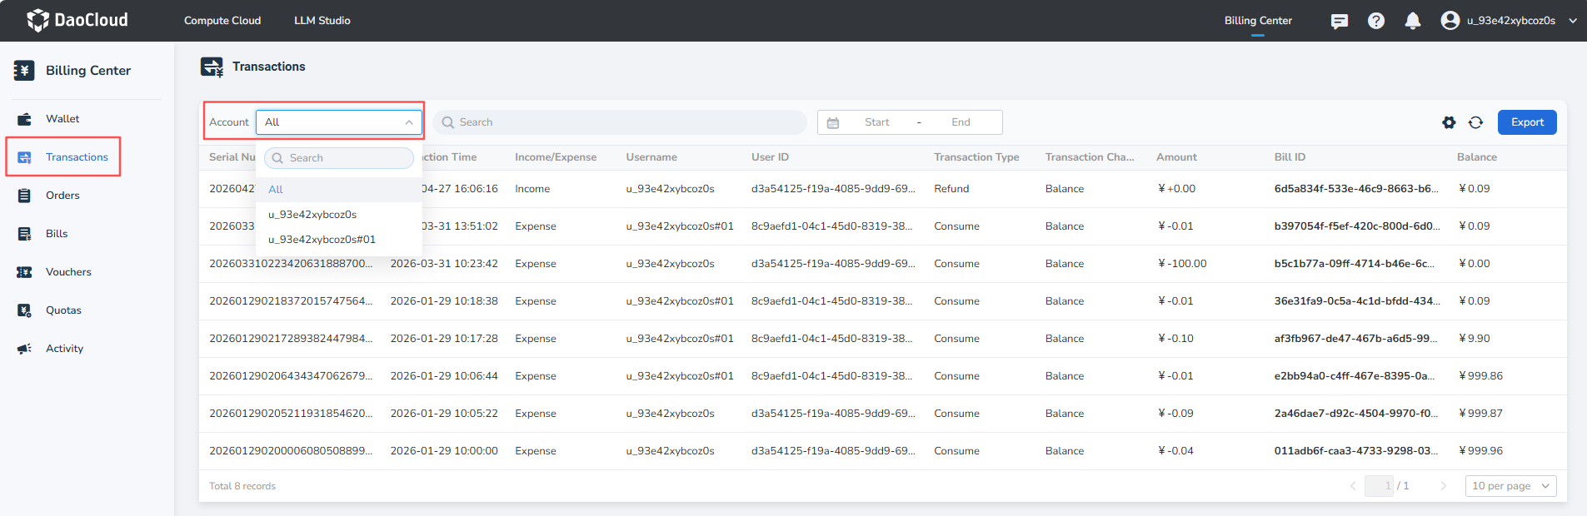This screenshot has width=1587, height=516.
Task: Click the magnifier icon in the main search bar
Action: (x=448, y=122)
